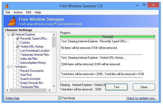The height and width of the screenshot is (105, 163).
Task: Check Empty Recycle Bin option
Action: tap(18, 83)
